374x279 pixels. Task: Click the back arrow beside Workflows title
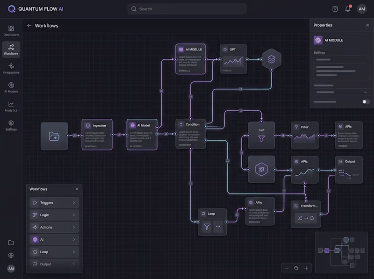[29, 26]
